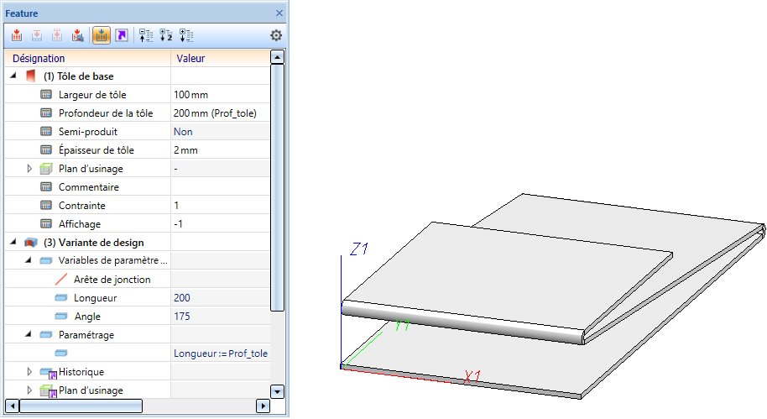Click the red Arête de jonction line icon
The image size is (767, 419).
(x=61, y=279)
